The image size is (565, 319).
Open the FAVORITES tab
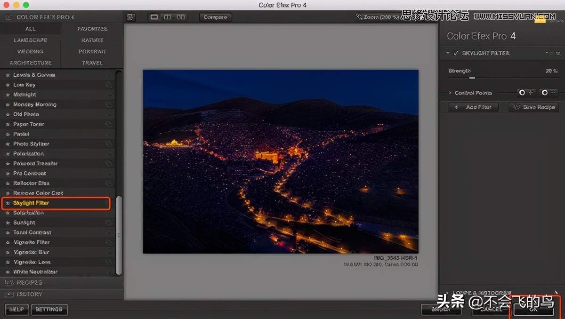92,29
